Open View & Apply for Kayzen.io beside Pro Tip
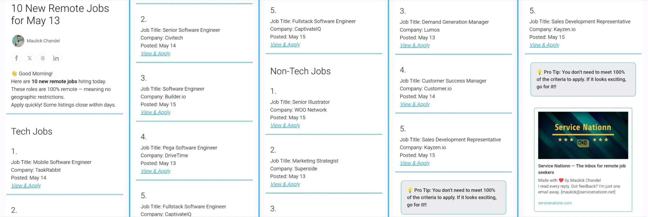 [x=544, y=45]
